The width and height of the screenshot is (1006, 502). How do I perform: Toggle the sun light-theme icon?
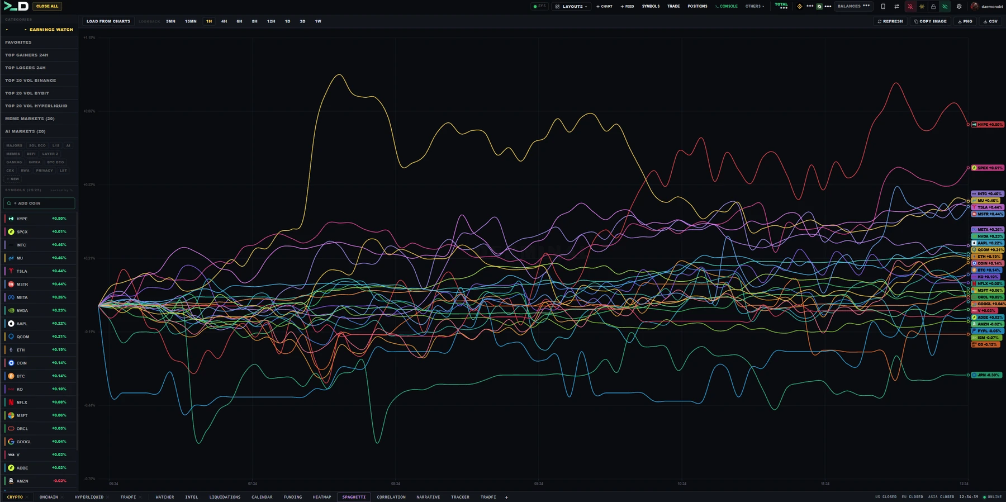click(x=922, y=7)
